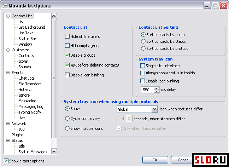Viewport: 229px width, 167px height.
Task: Select Contact List in the options tree
Action: coord(22,16)
